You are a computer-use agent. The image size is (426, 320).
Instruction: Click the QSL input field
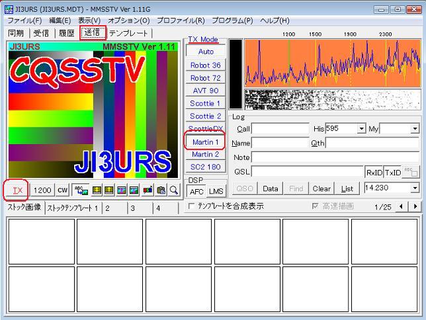click(308, 172)
